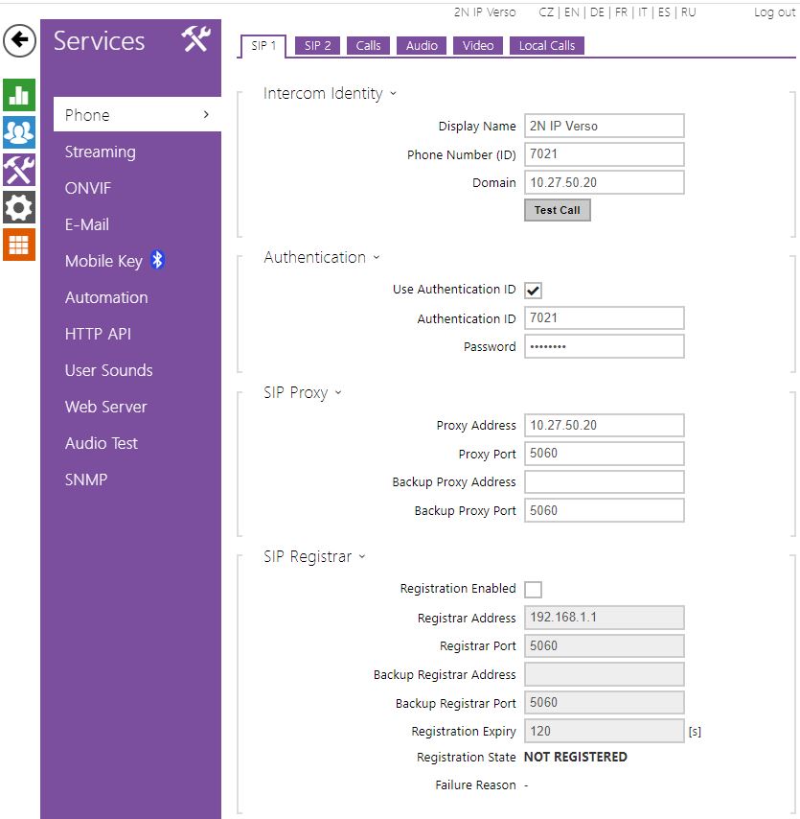Click the Proxy Address input field
Image resolution: width=800 pixels, height=819 pixels.
click(604, 425)
